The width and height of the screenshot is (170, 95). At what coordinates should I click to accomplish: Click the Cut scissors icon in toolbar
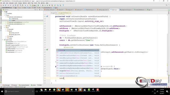pyautogui.click(x=13, y=5)
